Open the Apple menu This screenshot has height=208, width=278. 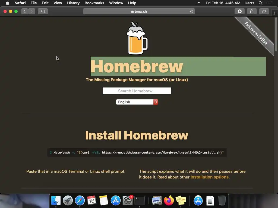coord(7,3)
